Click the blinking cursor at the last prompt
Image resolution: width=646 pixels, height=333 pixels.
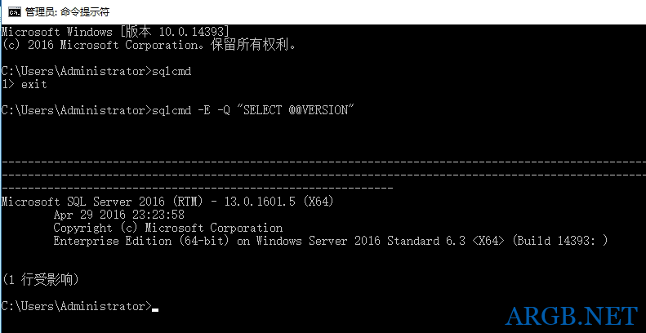point(155,309)
